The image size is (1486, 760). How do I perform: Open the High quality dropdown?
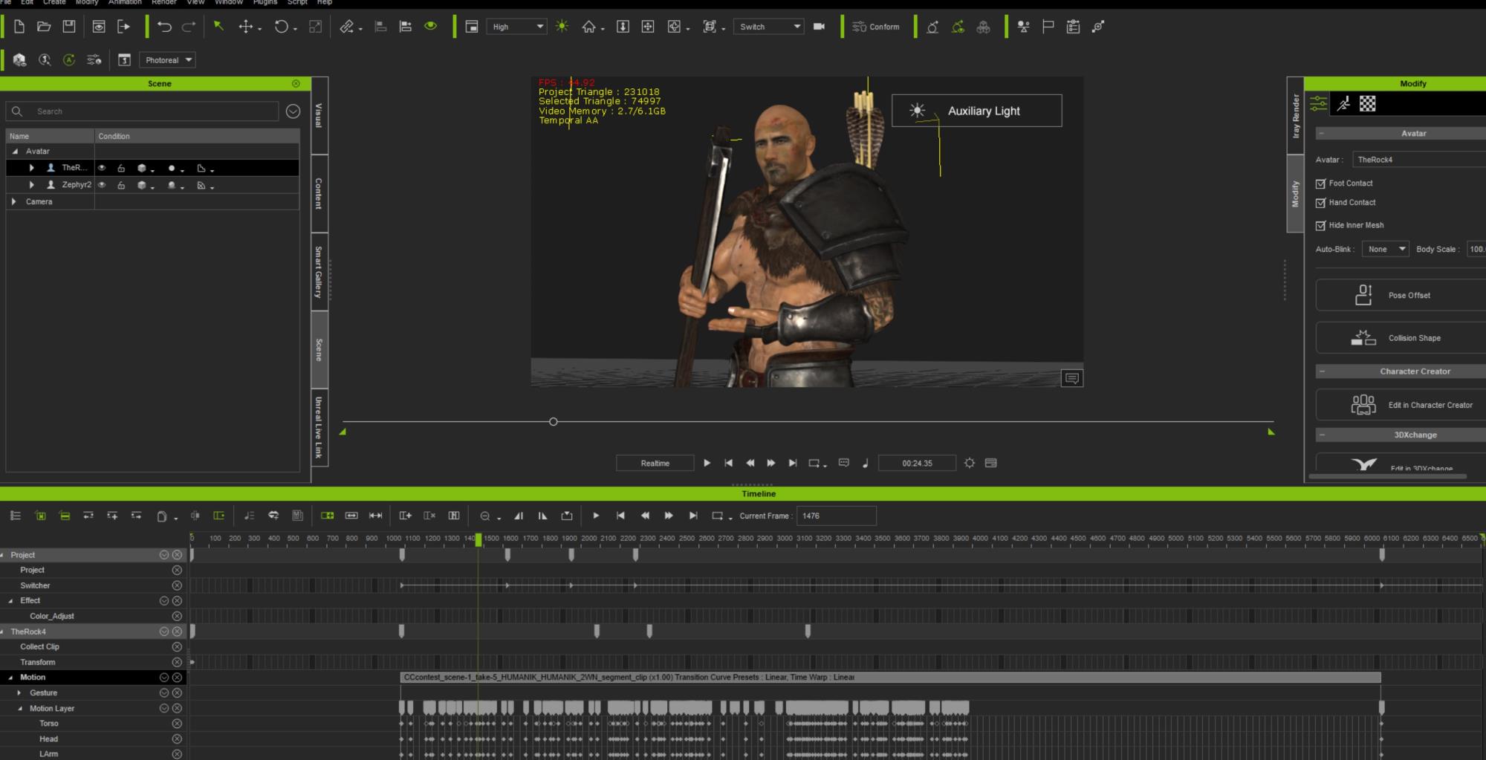[x=516, y=27]
